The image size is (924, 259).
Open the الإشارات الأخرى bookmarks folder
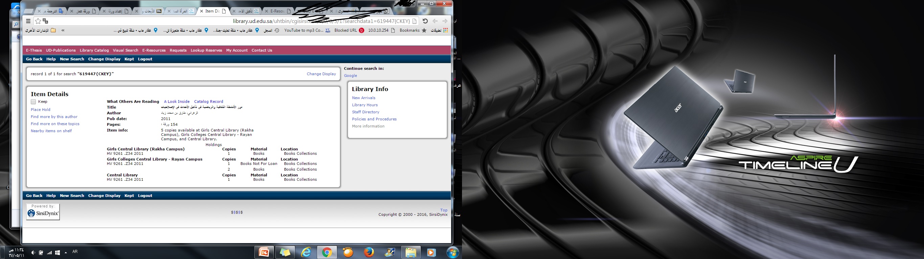[41, 30]
